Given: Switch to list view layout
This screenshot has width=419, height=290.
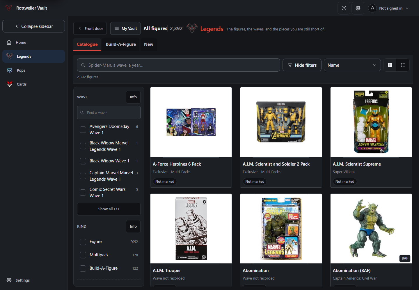Looking at the screenshot, I should click(x=403, y=65).
